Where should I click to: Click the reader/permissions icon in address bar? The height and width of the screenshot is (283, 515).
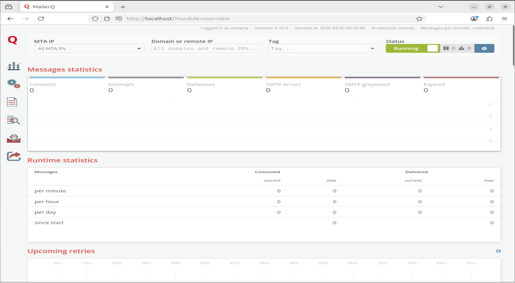click(x=119, y=19)
